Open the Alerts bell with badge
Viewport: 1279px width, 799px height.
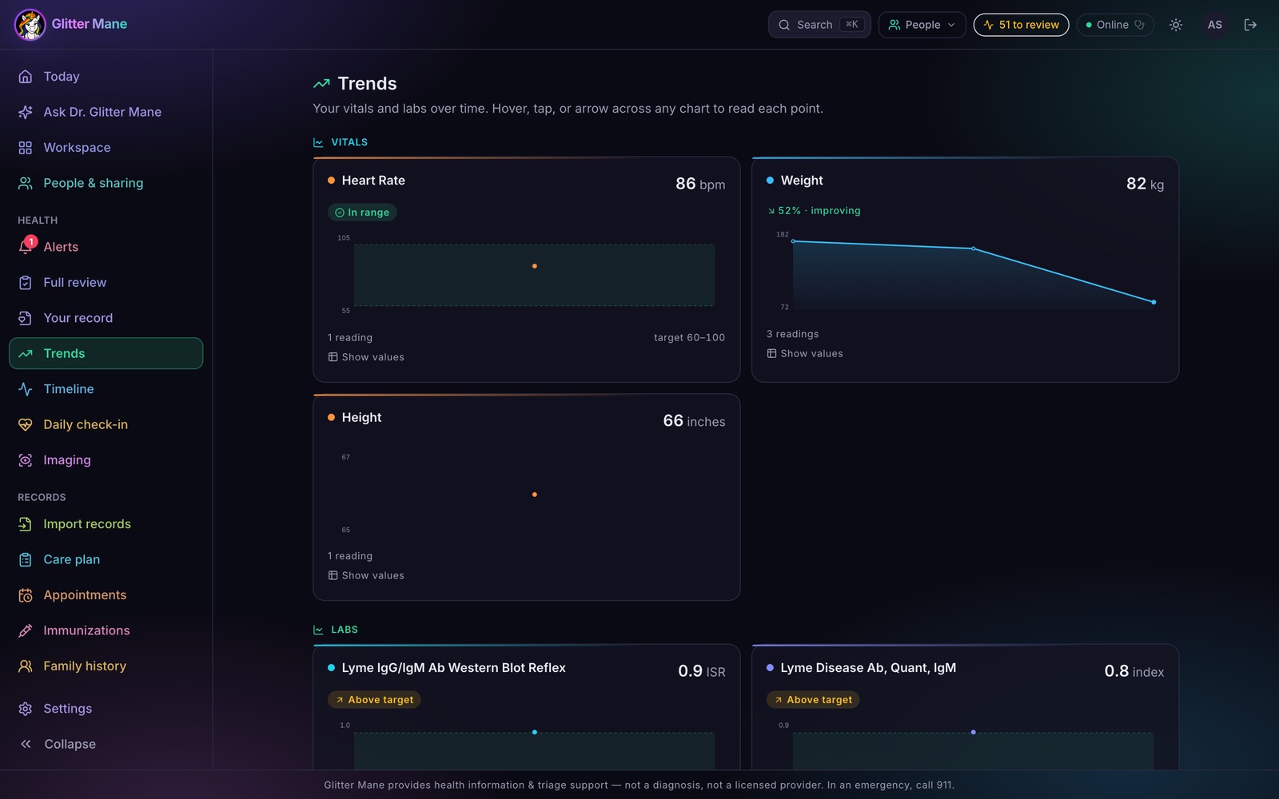coord(26,246)
